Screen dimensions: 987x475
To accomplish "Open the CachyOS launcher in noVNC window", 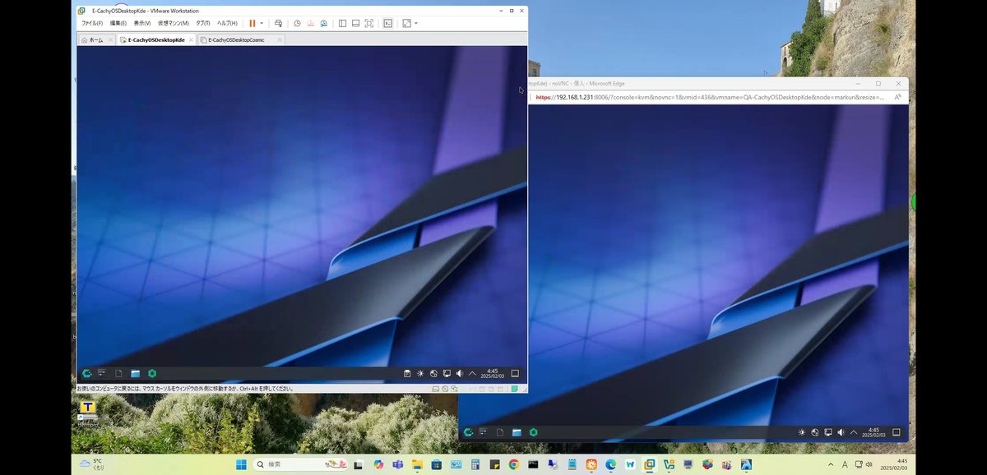I will click(468, 432).
